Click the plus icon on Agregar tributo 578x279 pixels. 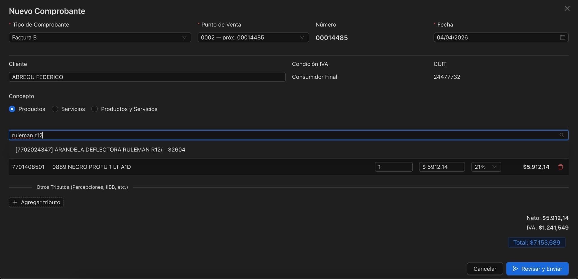click(x=15, y=202)
